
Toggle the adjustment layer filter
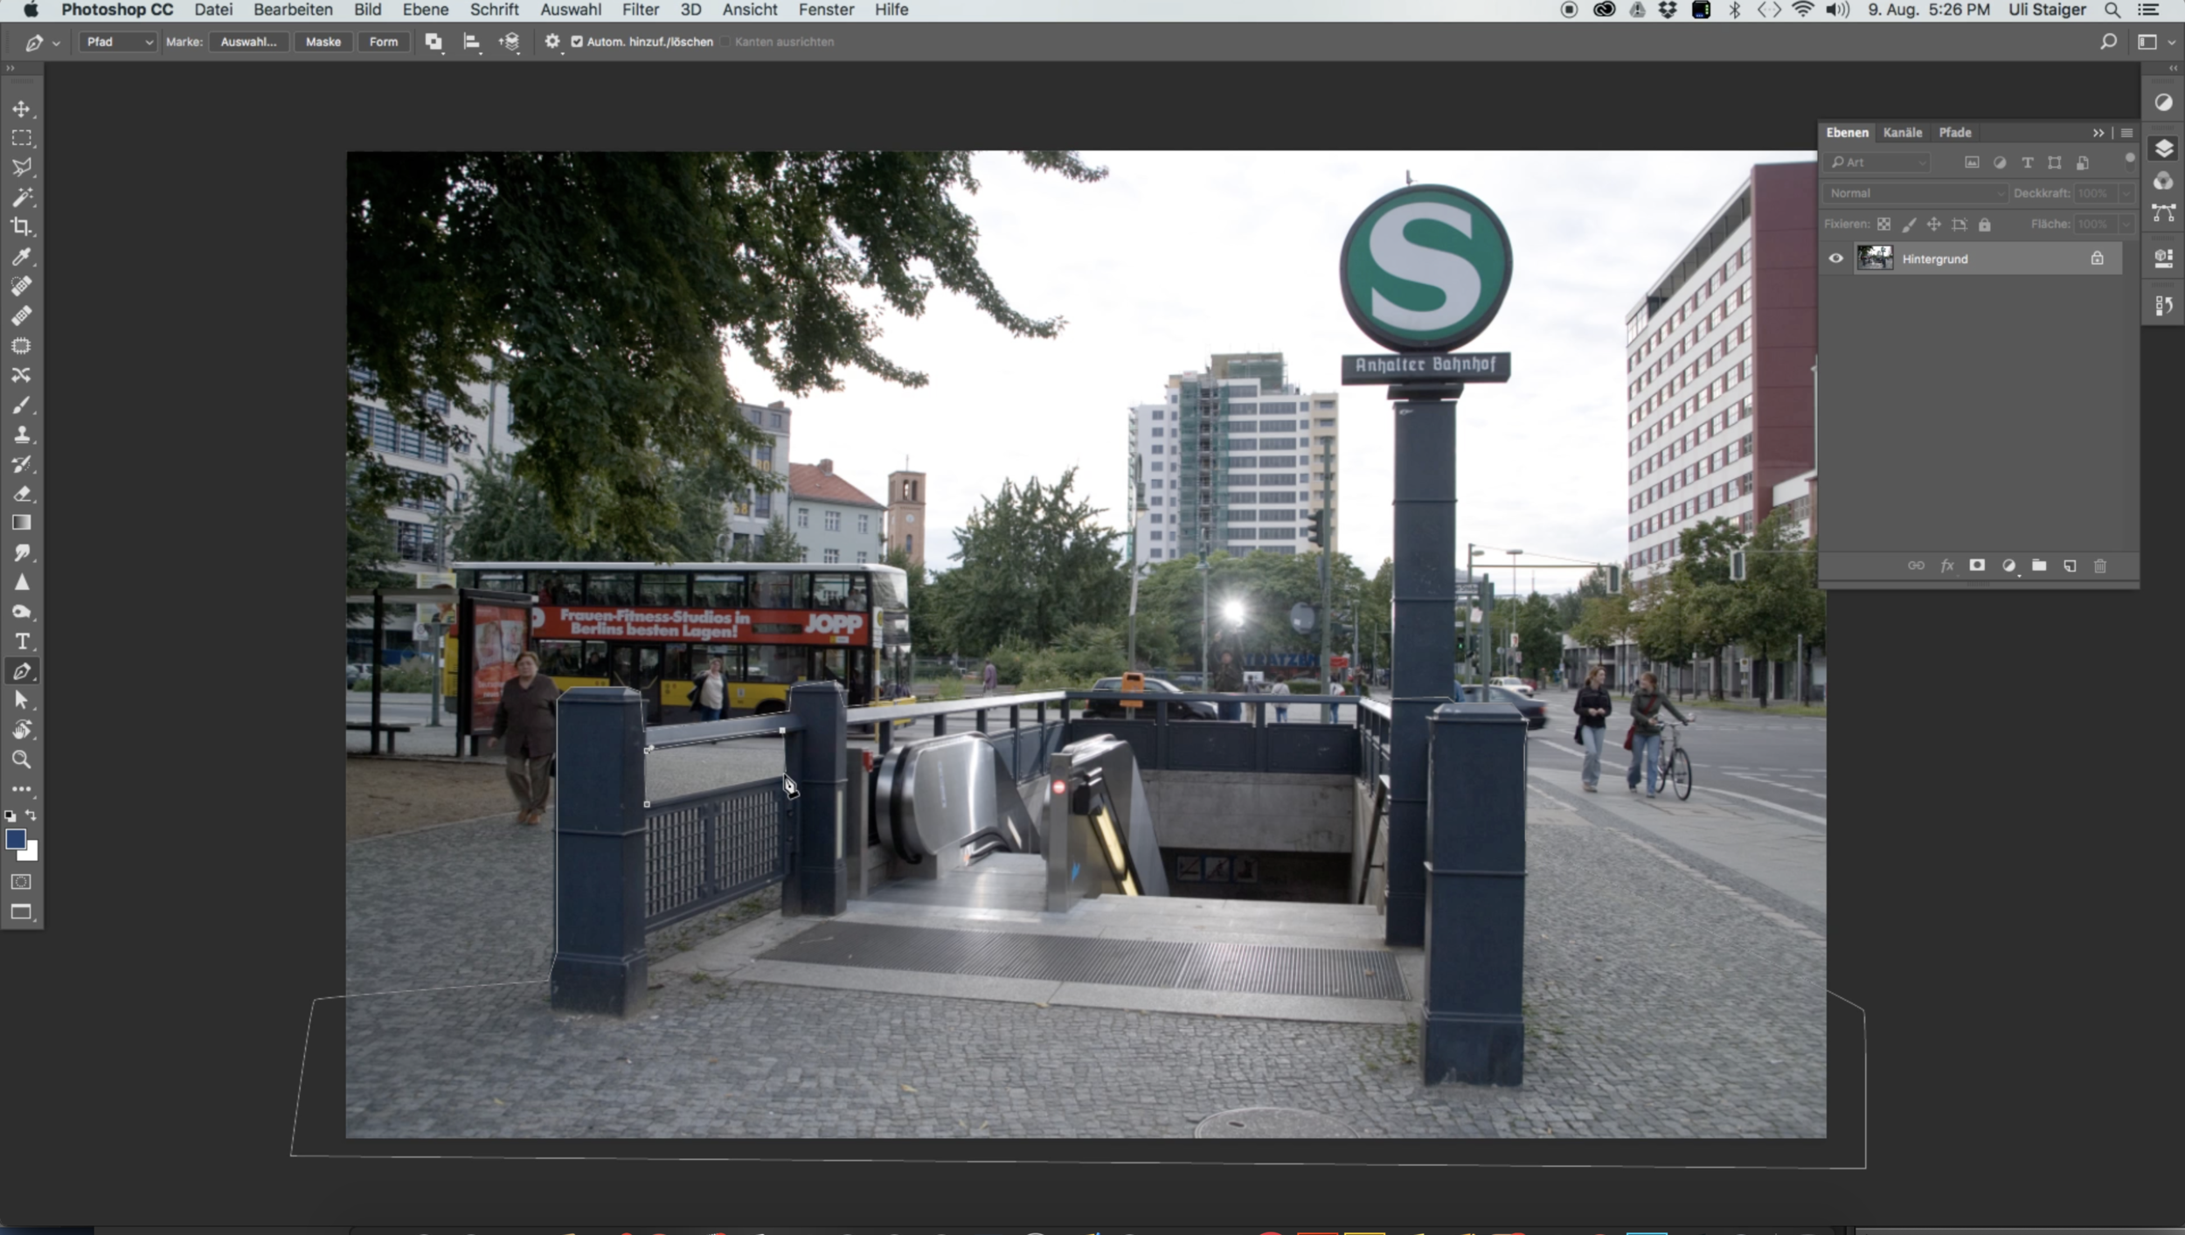2000,163
